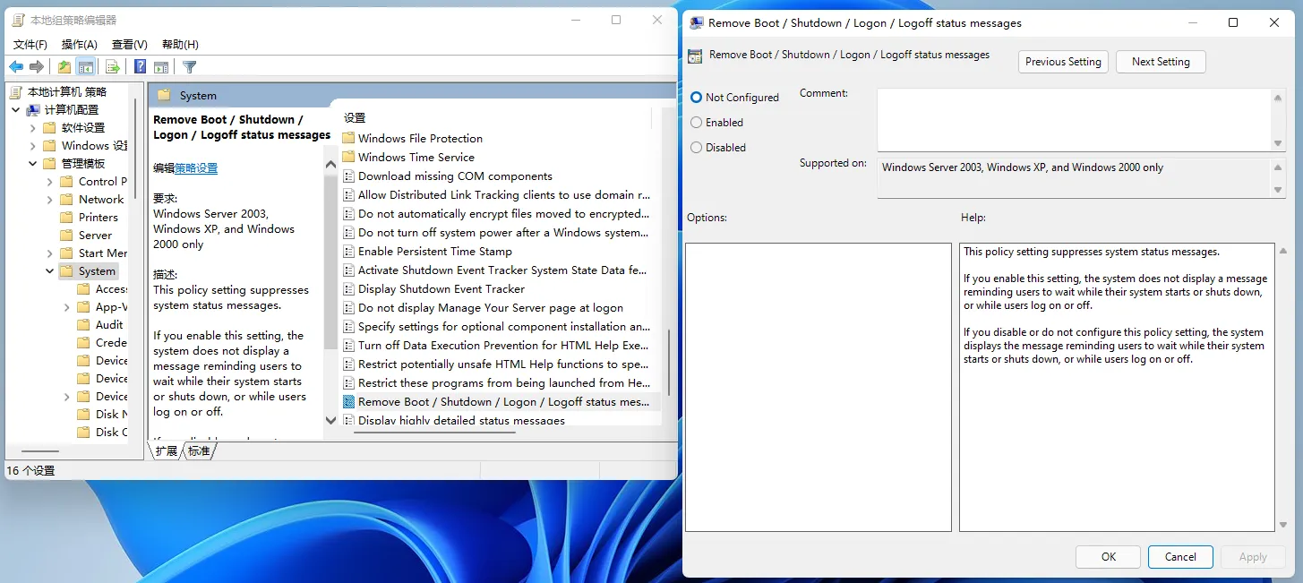
Task: Select the Windows Time Service folder
Action: pyautogui.click(x=416, y=157)
